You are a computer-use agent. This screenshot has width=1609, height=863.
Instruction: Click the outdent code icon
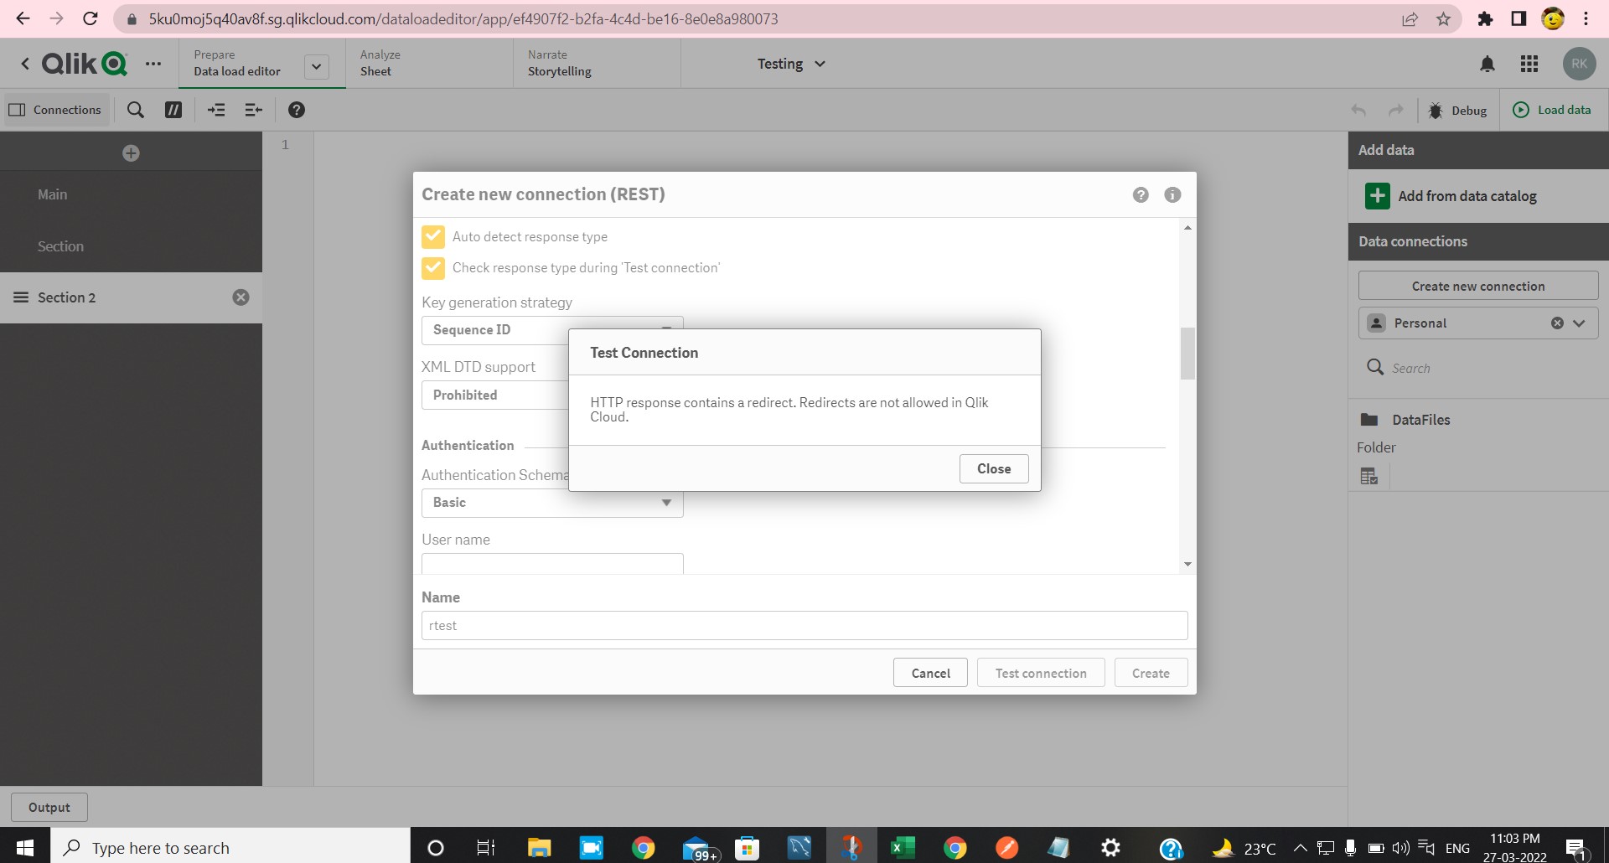[x=253, y=110]
